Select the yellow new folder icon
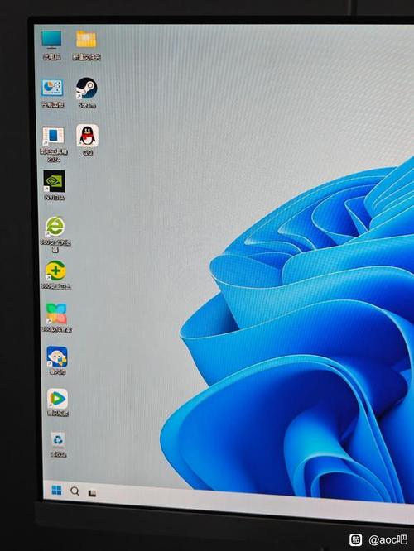The height and width of the screenshot is (551, 414). click(x=86, y=39)
